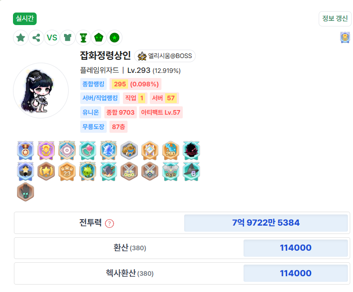Image resolution: width=353 pixels, height=292 pixels.
Task: Click the share icon
Action: pyautogui.click(x=36, y=38)
